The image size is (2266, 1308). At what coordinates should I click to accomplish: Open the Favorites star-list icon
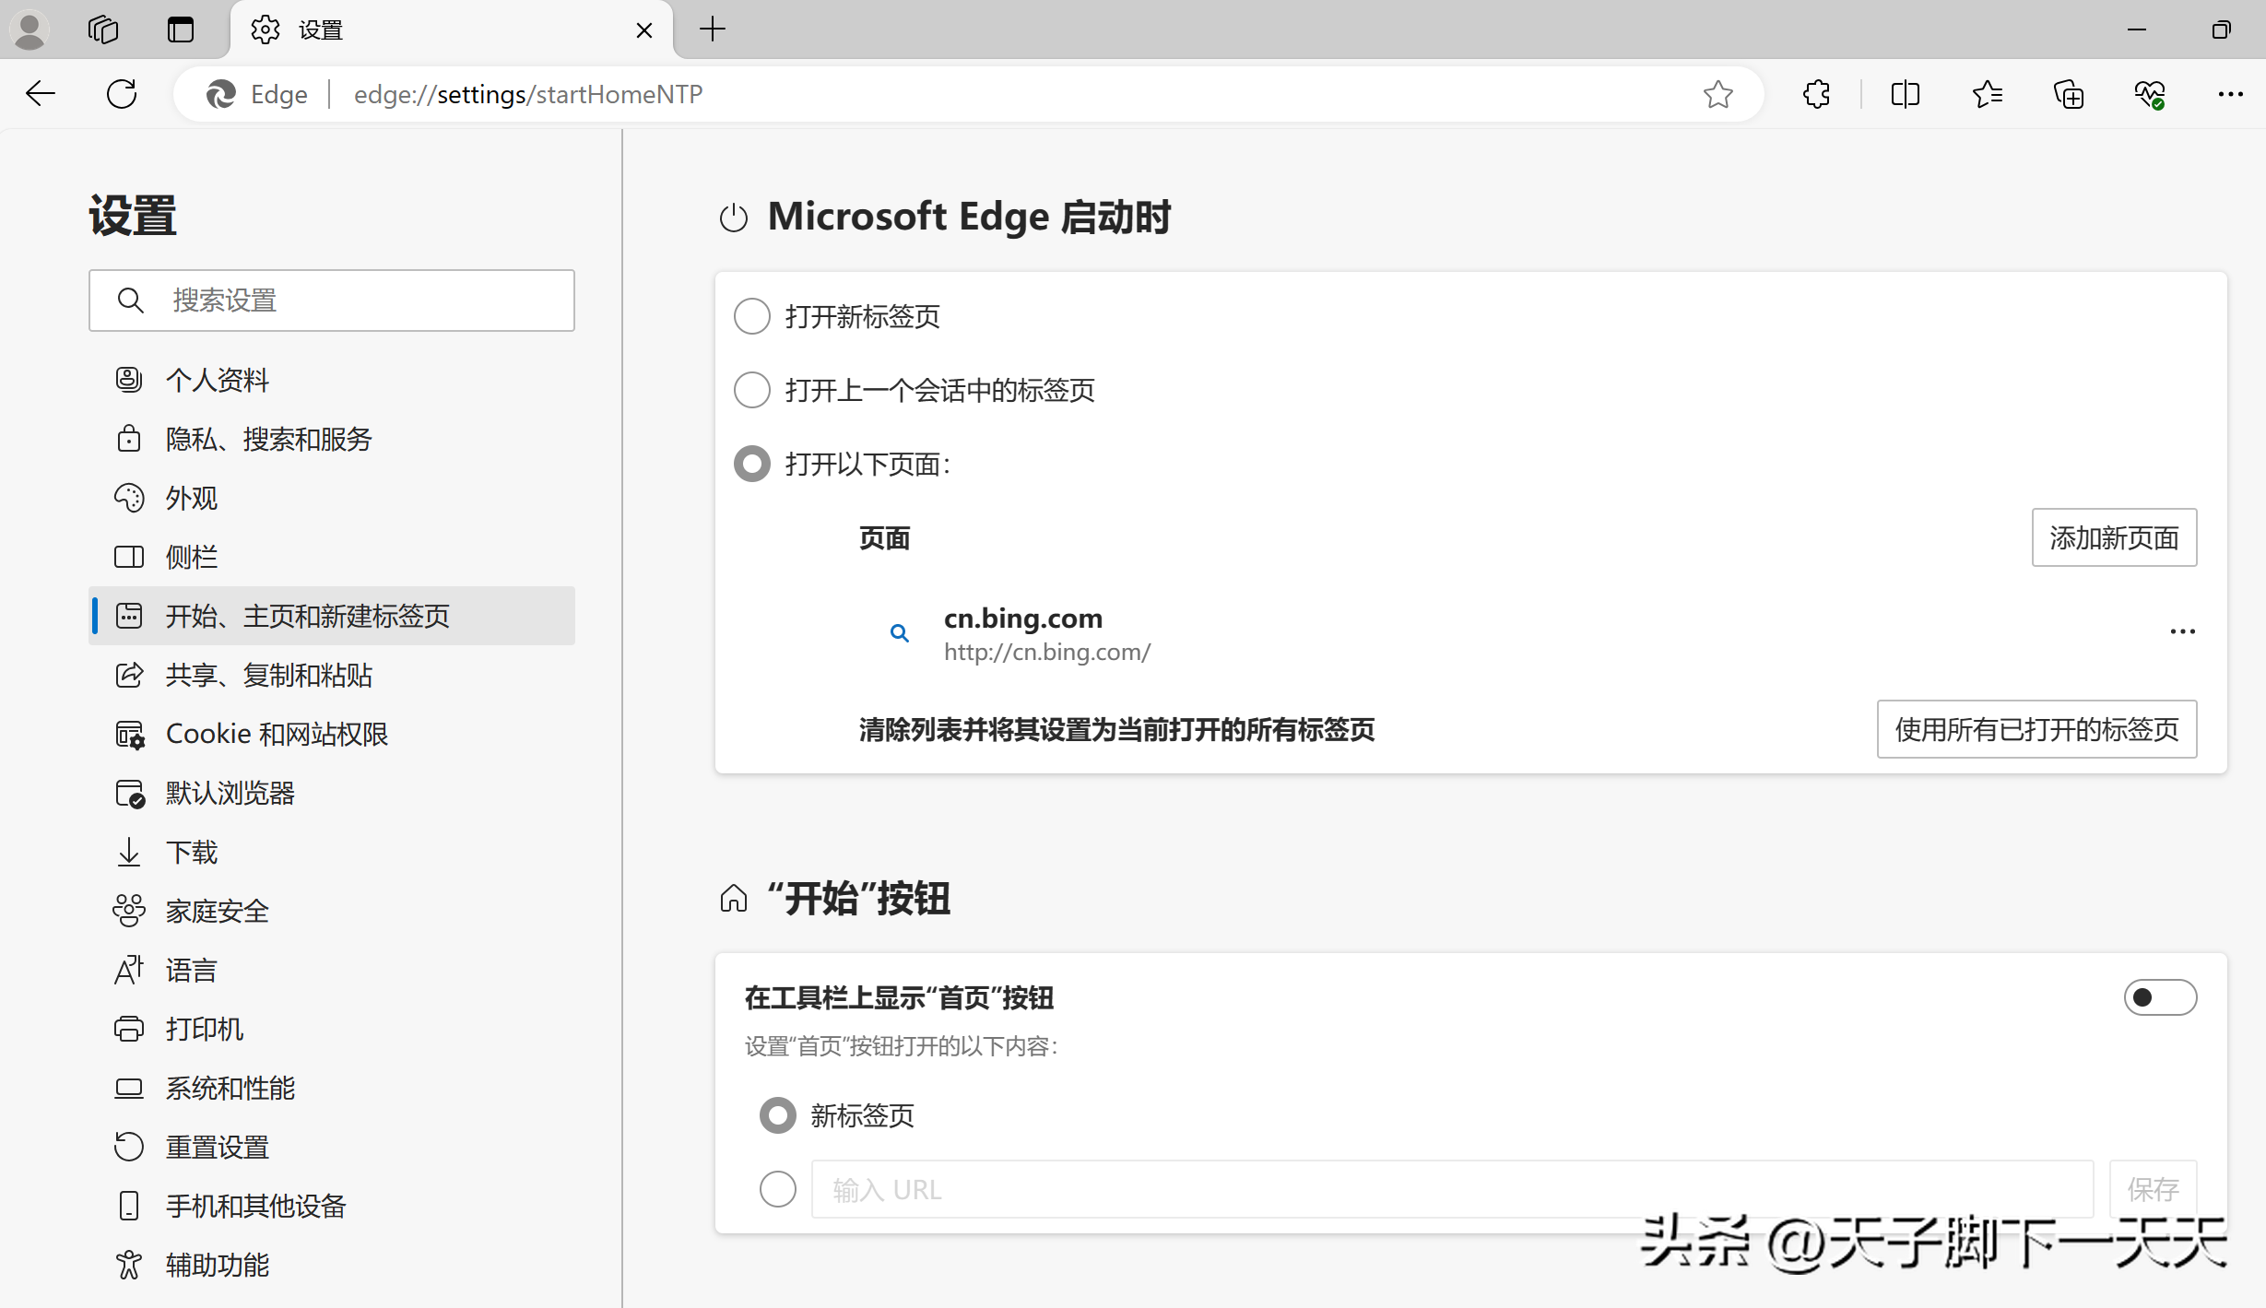click(1987, 94)
